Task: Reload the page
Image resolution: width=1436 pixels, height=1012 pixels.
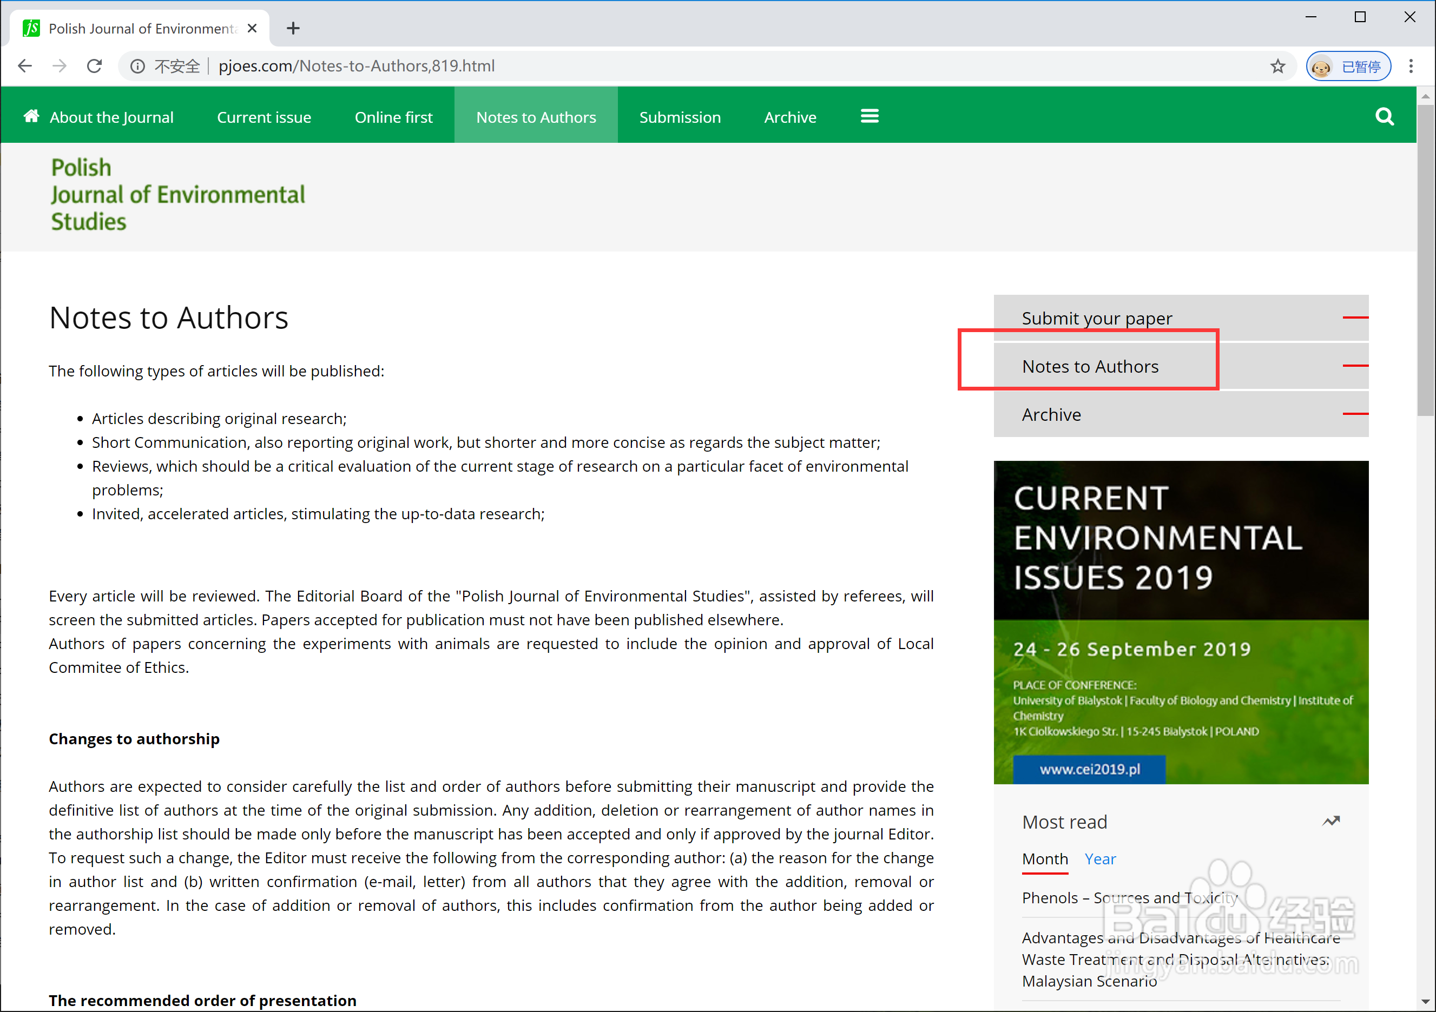Action: (95, 66)
